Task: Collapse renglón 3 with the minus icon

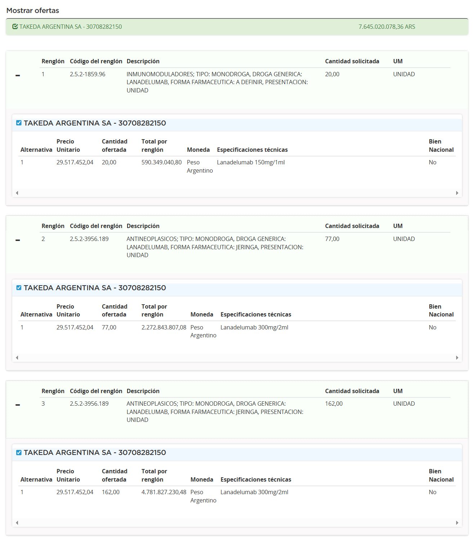Action: tap(18, 405)
